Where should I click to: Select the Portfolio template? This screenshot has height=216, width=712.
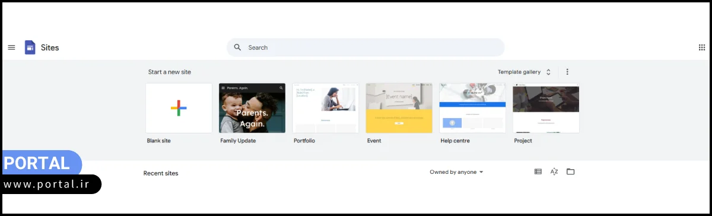(326, 108)
